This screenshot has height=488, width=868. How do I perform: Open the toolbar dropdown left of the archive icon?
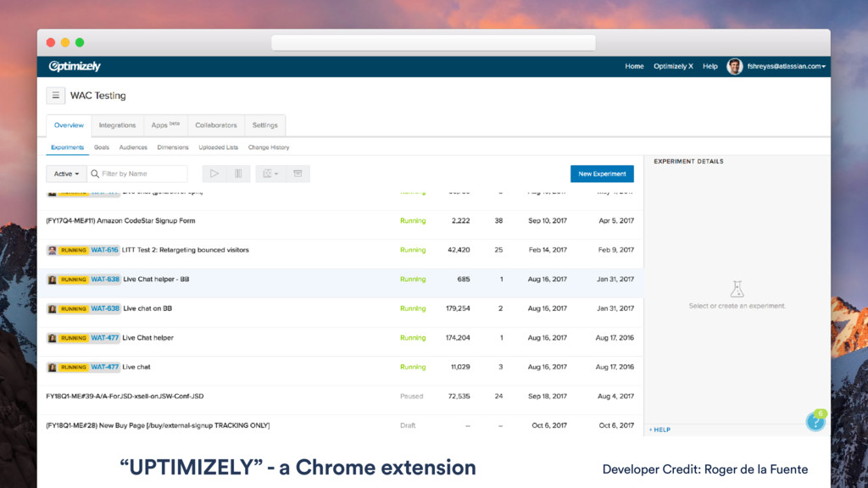tap(270, 174)
